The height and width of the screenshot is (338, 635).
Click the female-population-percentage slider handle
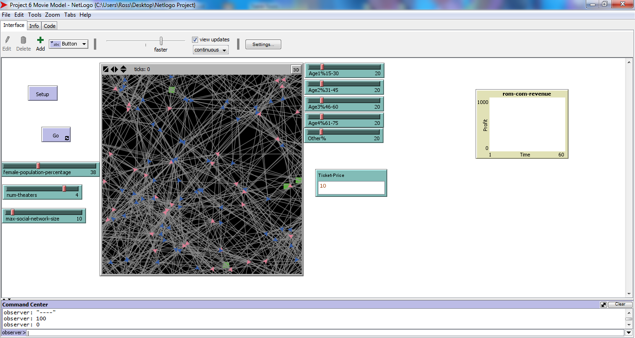38,166
